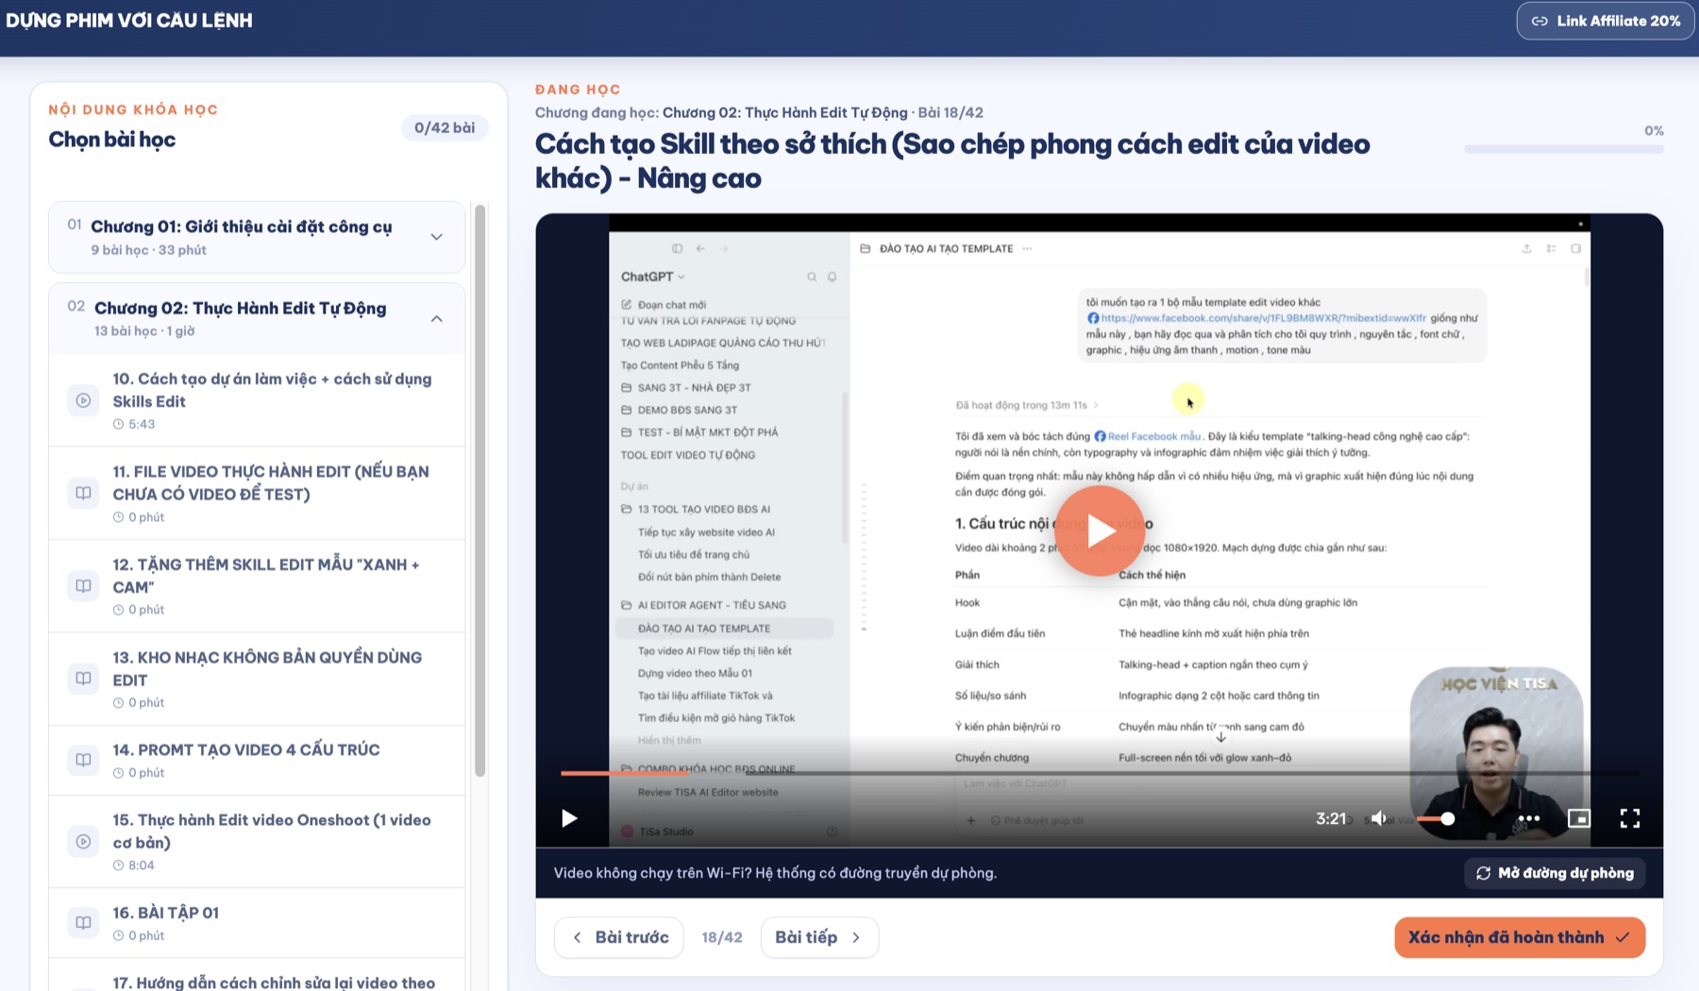The height and width of the screenshot is (991, 1699).
Task: Click the book icon beside lesson 14
Action: 83,760
